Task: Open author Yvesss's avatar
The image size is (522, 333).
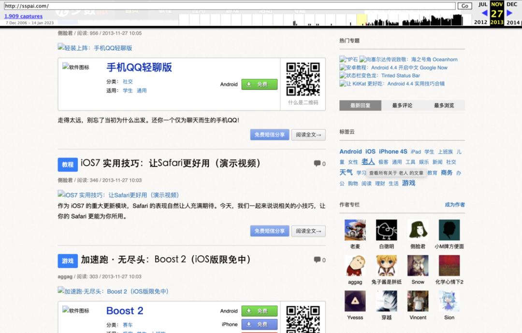Action: pyautogui.click(x=355, y=301)
